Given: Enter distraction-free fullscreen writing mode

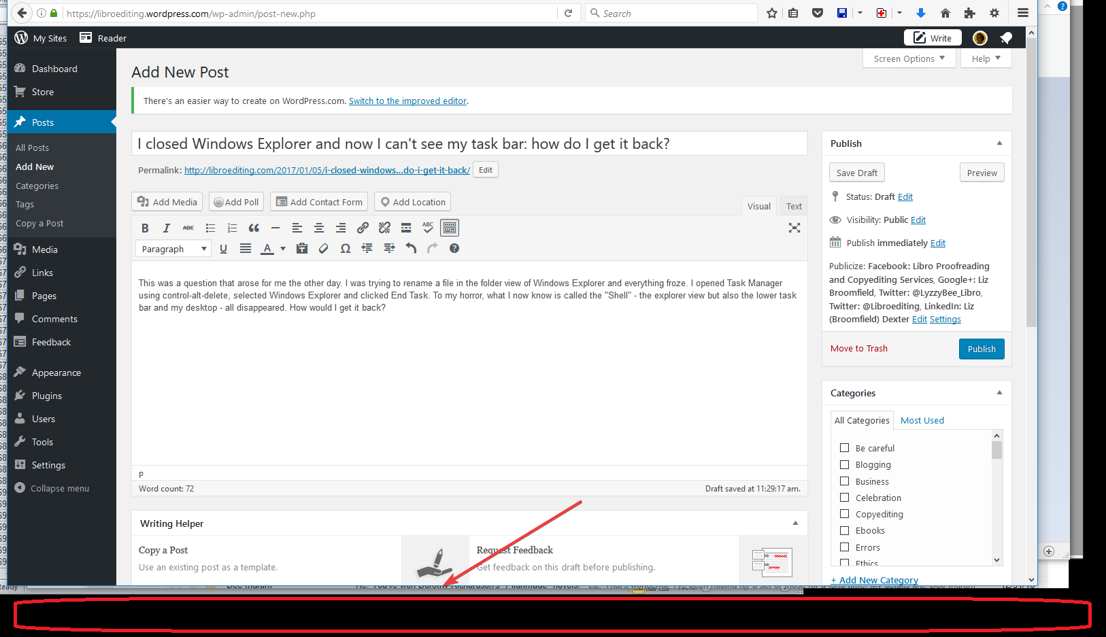Looking at the screenshot, I should 794,228.
